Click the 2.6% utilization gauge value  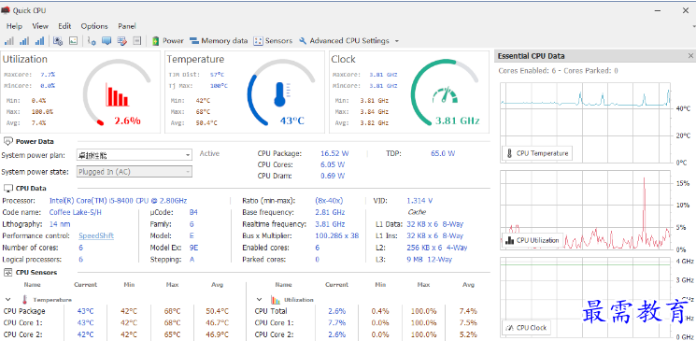(x=127, y=121)
